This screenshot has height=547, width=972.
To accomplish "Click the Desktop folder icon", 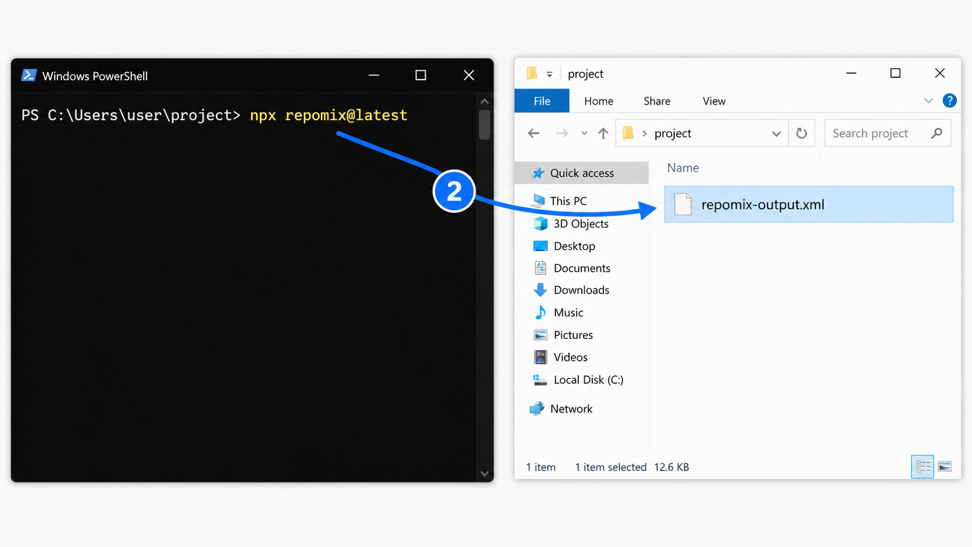I will pyautogui.click(x=541, y=246).
